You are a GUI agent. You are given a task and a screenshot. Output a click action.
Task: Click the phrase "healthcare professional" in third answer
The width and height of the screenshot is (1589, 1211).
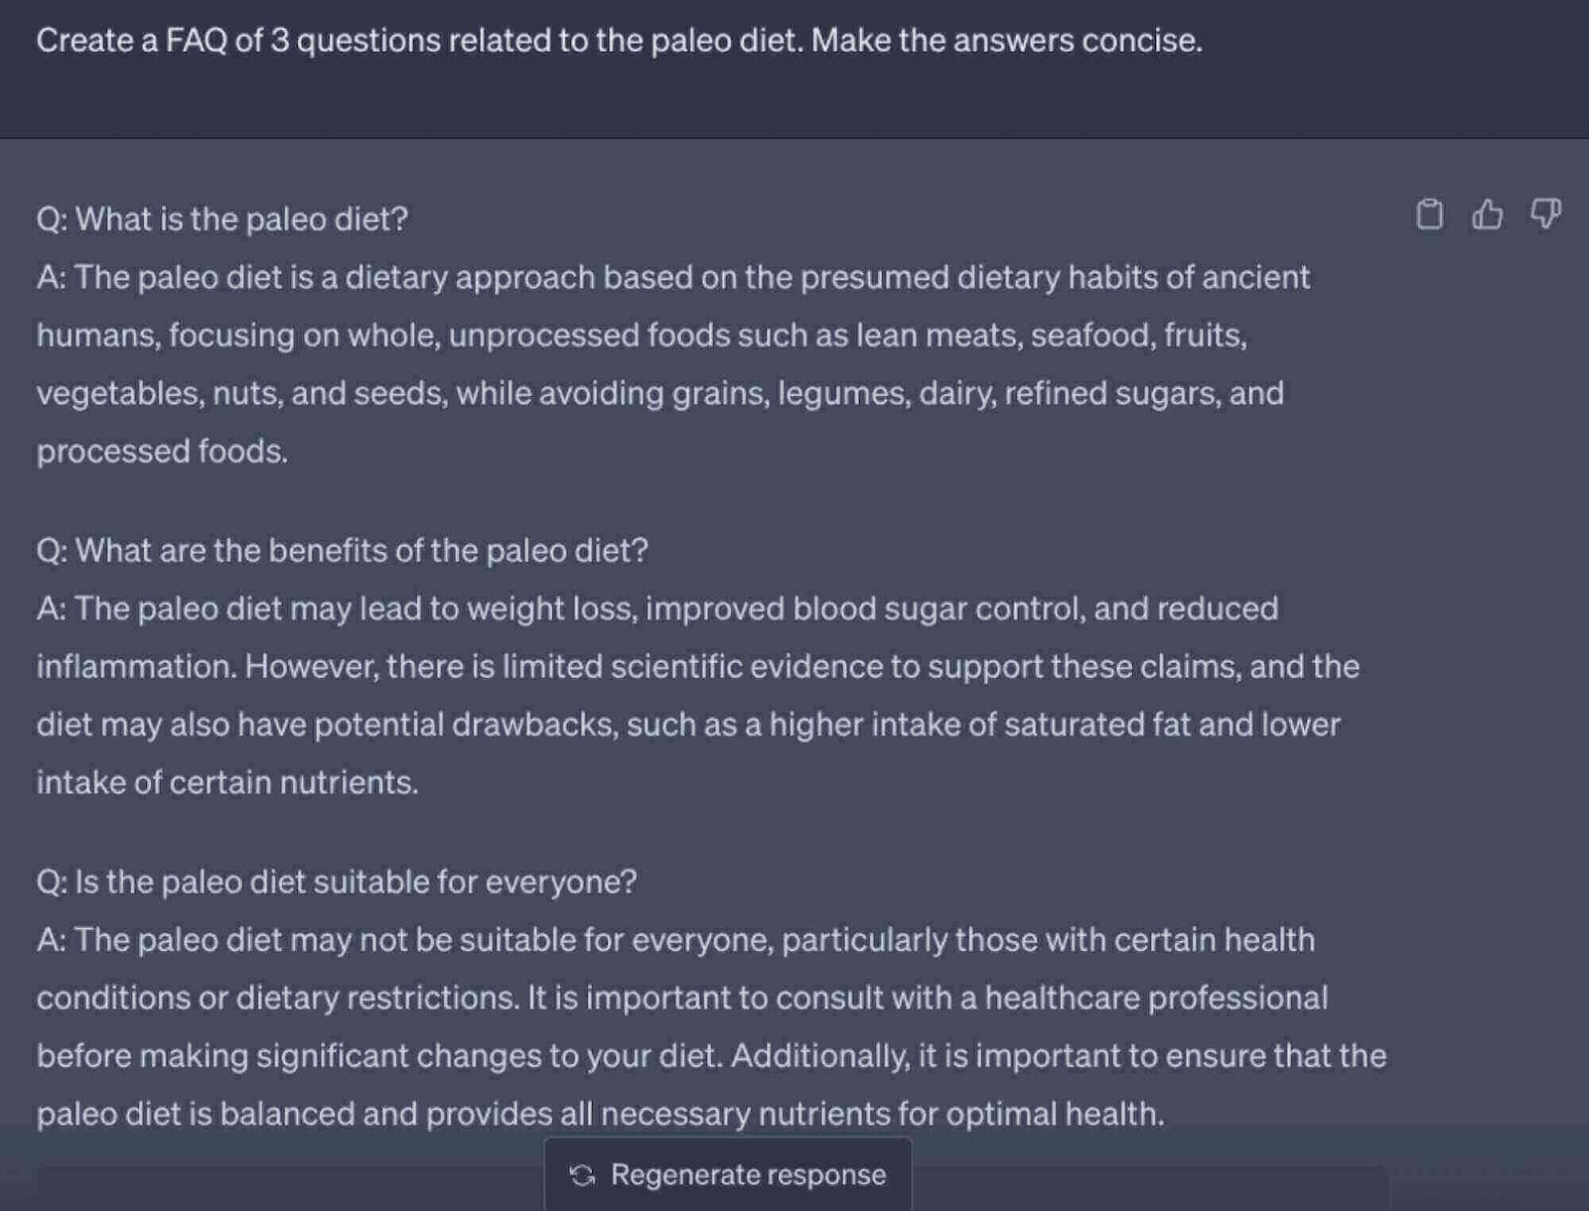(x=1156, y=998)
